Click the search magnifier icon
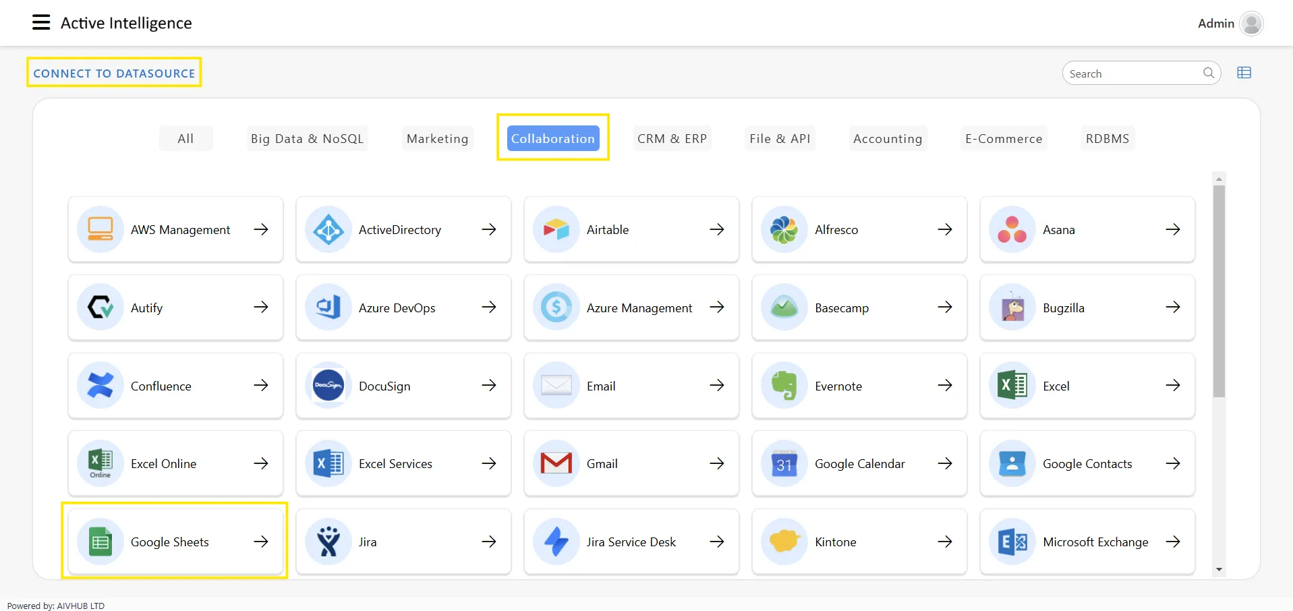The height and width of the screenshot is (611, 1293). 1209,73
